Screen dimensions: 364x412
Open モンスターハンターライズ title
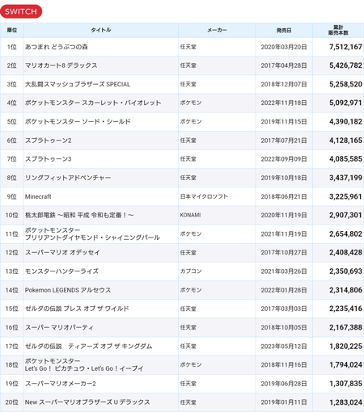tap(61, 271)
